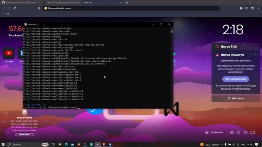Open the volume speaker tray icon
The height and width of the screenshot is (147, 262).
234,145
